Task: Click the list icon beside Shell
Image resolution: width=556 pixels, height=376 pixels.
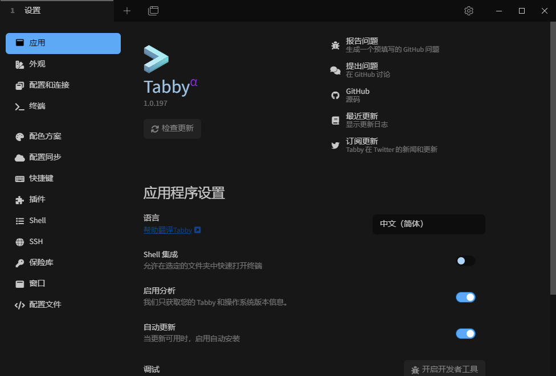Action: point(20,221)
